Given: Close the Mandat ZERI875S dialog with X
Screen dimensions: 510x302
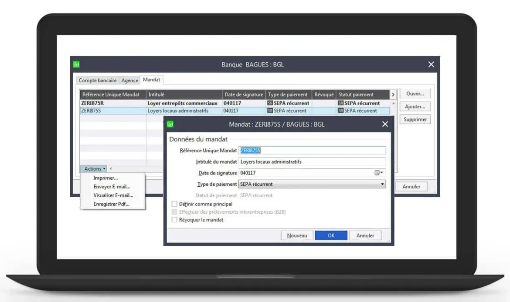Looking at the screenshot, I should pyautogui.click(x=385, y=124).
